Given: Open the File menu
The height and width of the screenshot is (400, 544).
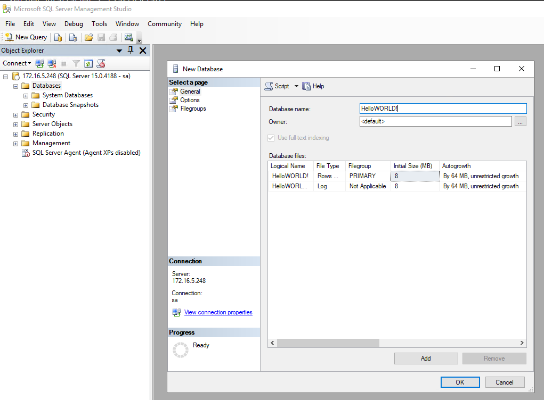Looking at the screenshot, I should [10, 24].
